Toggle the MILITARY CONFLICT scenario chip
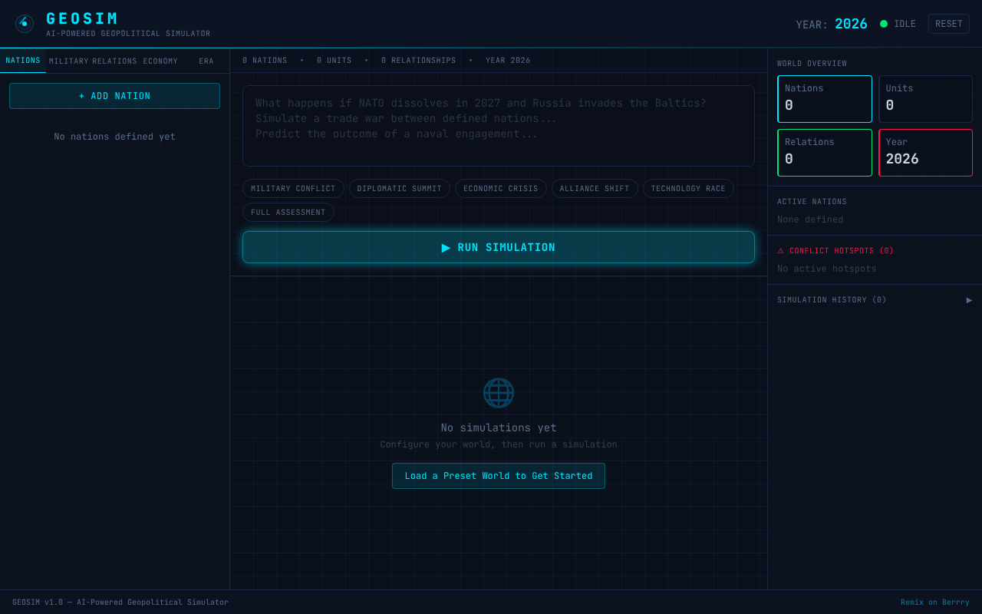Screen dimensions: 982x614 tap(293, 188)
